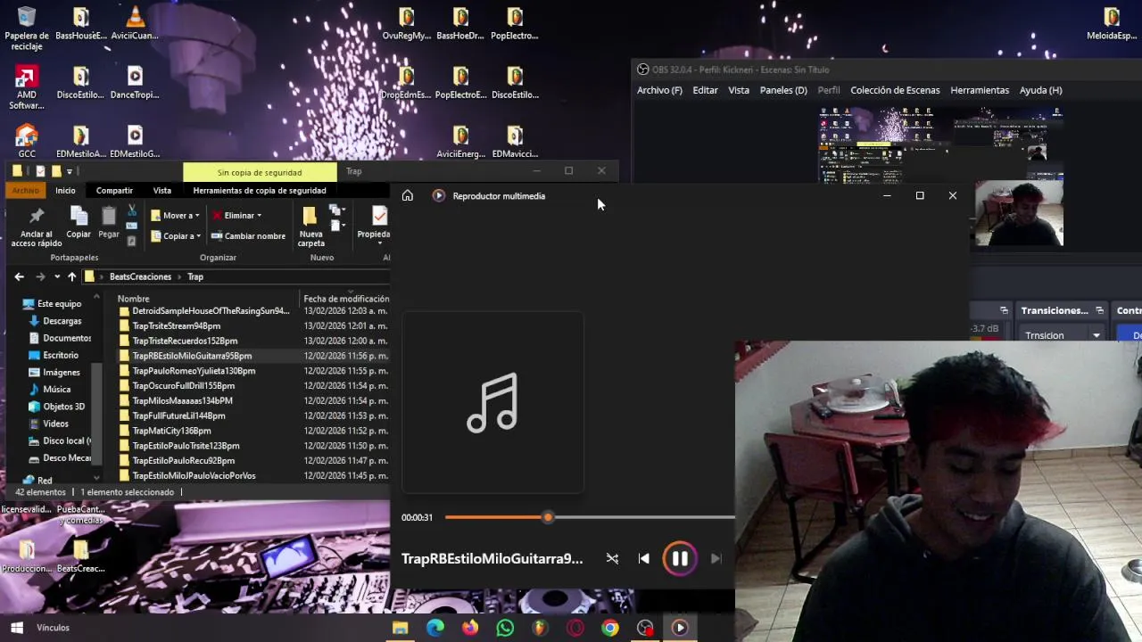The height and width of the screenshot is (642, 1142).
Task: Jump to the previous track in the media player
Action: click(644, 558)
